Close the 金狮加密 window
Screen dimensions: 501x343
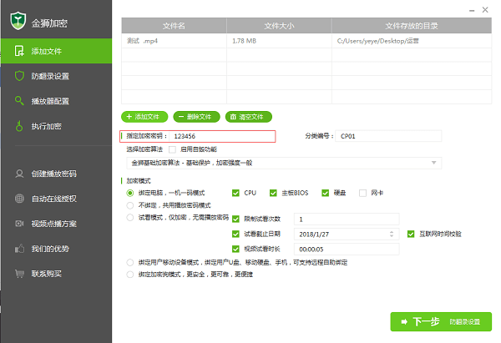pyautogui.click(x=485, y=10)
